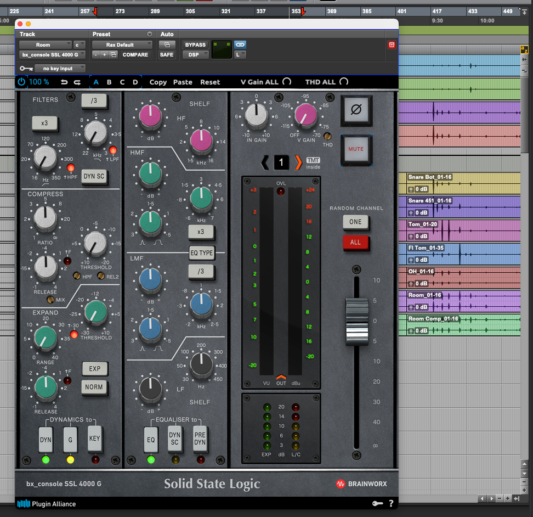Image resolution: width=533 pixels, height=517 pixels.
Task: Click the redo arrow icon
Action: point(77,82)
